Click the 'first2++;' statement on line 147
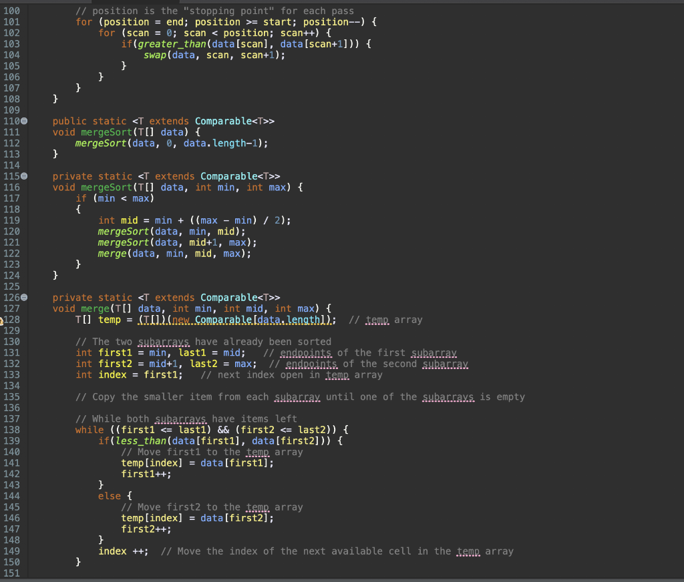 pyautogui.click(x=146, y=529)
